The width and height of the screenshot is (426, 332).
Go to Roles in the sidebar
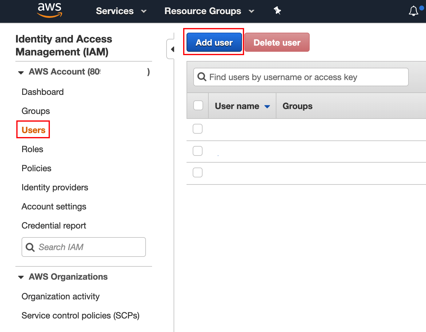[32, 149]
